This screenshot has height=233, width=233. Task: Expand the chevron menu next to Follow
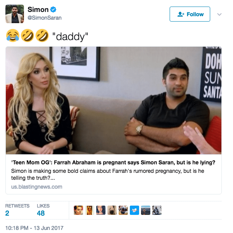coord(219,14)
